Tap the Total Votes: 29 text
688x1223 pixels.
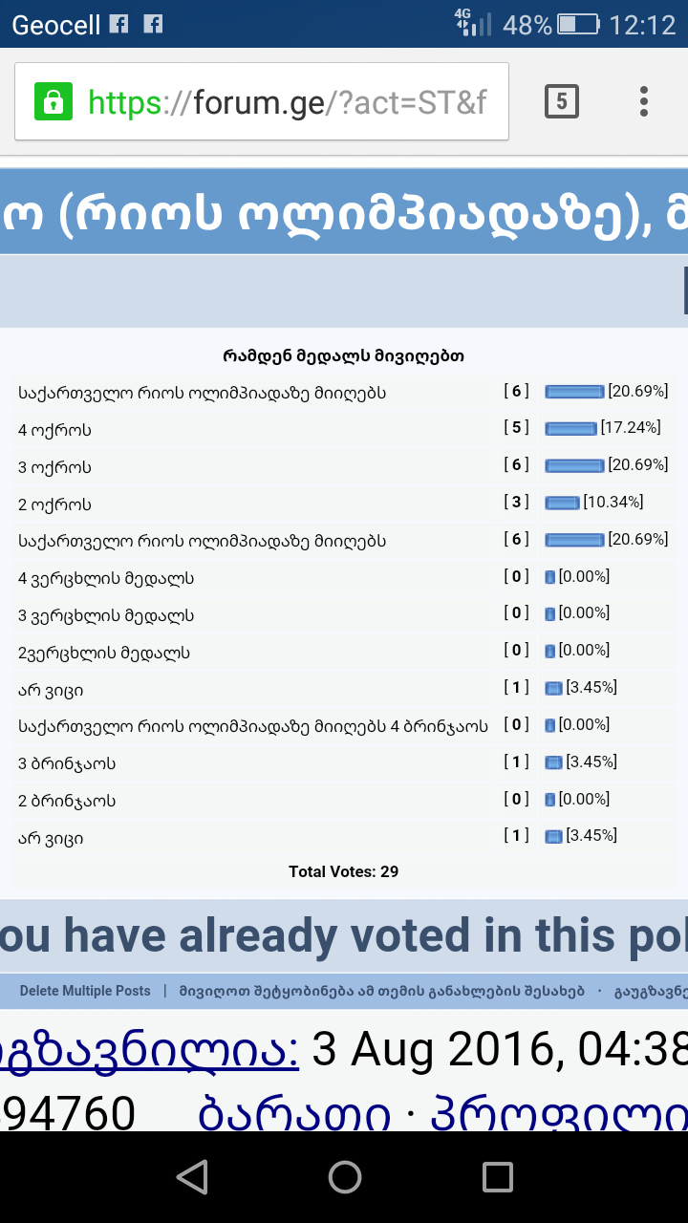344,871
